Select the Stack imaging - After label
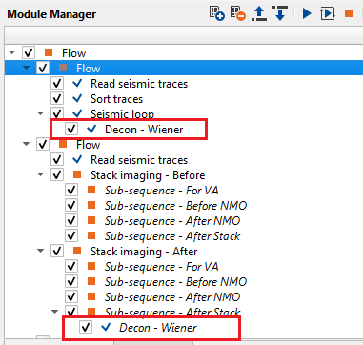 (x=144, y=252)
